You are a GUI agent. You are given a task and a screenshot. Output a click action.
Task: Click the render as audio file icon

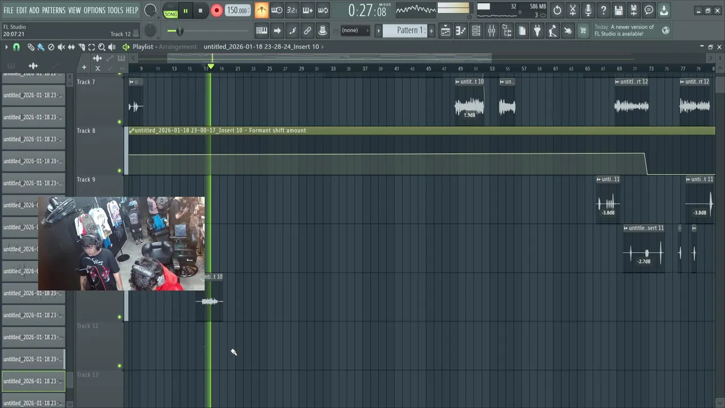(634, 10)
